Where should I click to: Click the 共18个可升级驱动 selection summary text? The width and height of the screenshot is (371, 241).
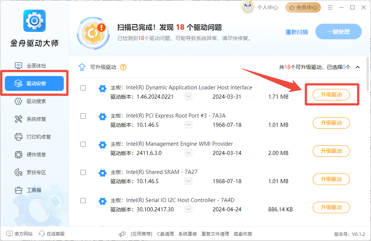(x=315, y=67)
